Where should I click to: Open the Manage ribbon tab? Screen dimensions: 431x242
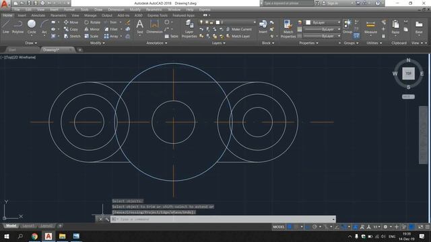(90, 15)
